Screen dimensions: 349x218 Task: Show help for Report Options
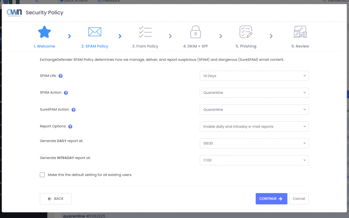70,127
